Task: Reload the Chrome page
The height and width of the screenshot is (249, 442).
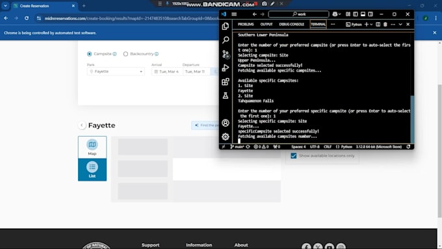Action: click(x=27, y=18)
